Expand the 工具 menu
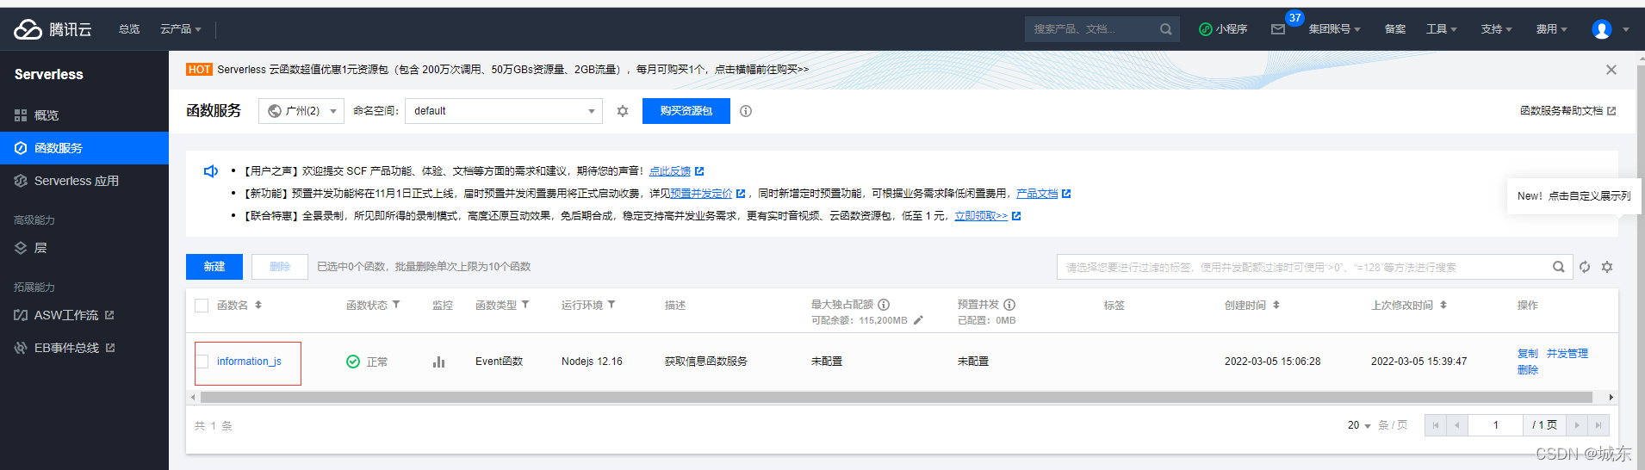The width and height of the screenshot is (1645, 470). [1442, 29]
